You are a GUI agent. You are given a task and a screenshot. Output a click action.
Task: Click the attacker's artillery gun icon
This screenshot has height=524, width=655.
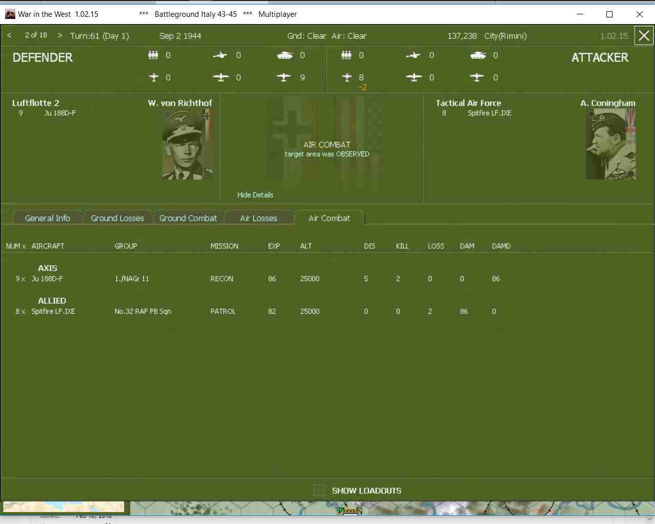coord(413,55)
